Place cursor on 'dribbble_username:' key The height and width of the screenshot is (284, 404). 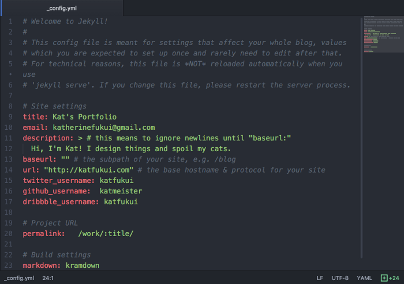pyautogui.click(x=61, y=201)
